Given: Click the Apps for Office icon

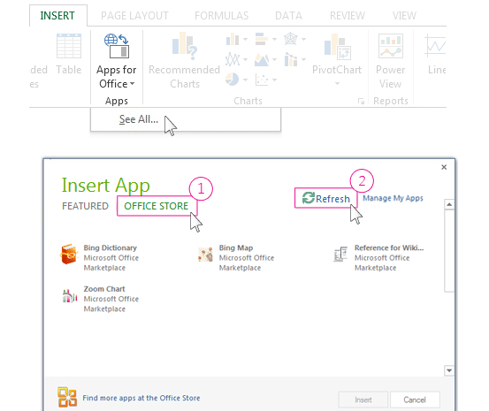Looking at the screenshot, I should (x=117, y=46).
